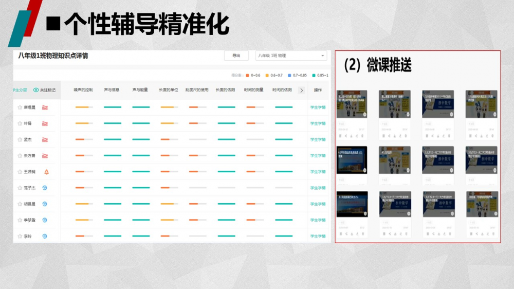Image resolution: width=514 pixels, height=289 pixels.
Task: Toggle favorite star for 李玲
Action: point(20,237)
